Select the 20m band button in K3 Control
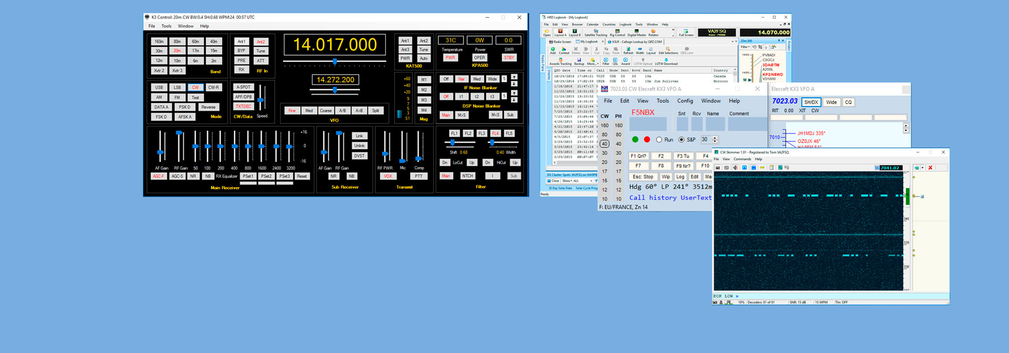1009x353 pixels. pos(177,51)
